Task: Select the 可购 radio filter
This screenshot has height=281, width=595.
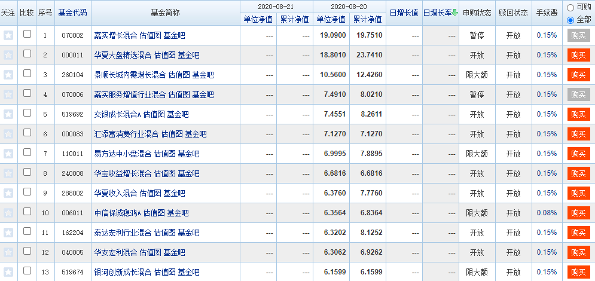Action: 570,8
